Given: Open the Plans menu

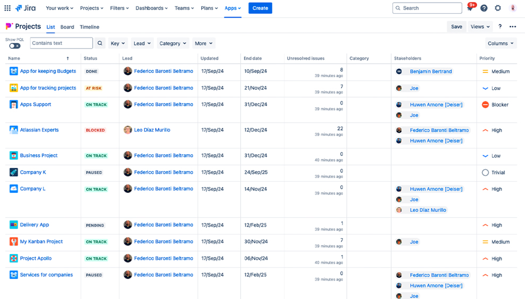Looking at the screenshot, I should pyautogui.click(x=209, y=8).
